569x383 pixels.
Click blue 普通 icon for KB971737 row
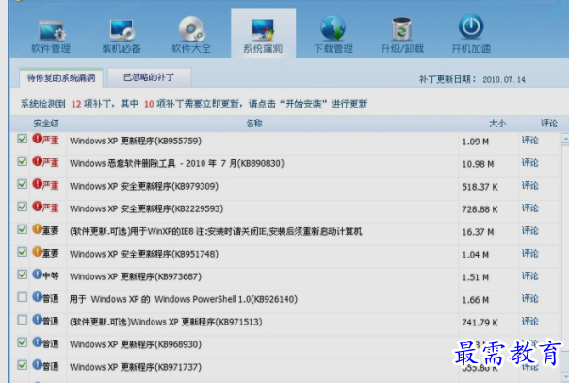pos(37,364)
